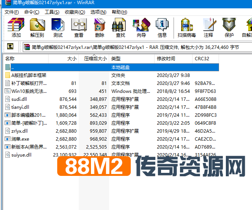
Task: Click the WinRAR title bar app icon
Action: (x=8, y=3)
